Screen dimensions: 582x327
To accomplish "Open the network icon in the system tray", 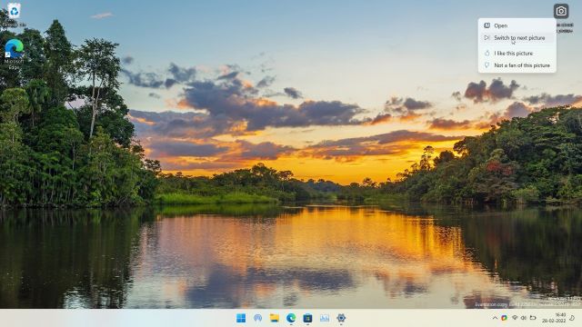I will coord(515,318).
